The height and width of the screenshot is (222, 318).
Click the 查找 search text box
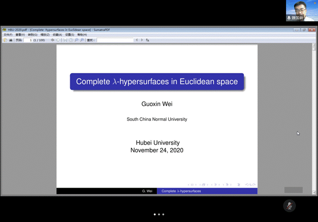[115, 40]
